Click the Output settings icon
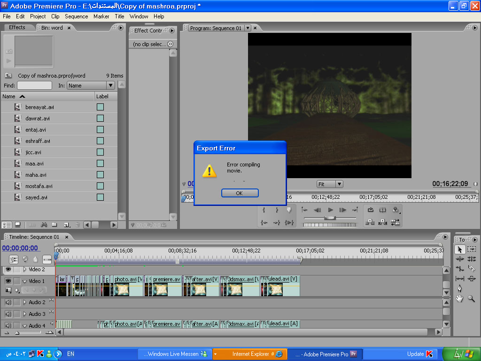 coord(396,210)
